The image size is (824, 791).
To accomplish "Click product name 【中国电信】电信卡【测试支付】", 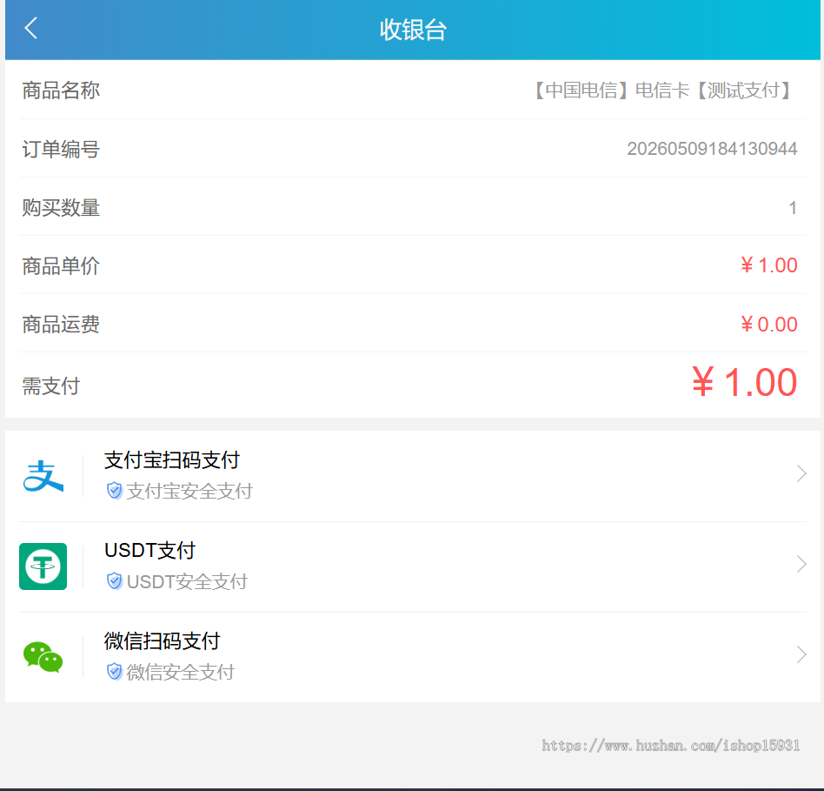I will (x=662, y=90).
